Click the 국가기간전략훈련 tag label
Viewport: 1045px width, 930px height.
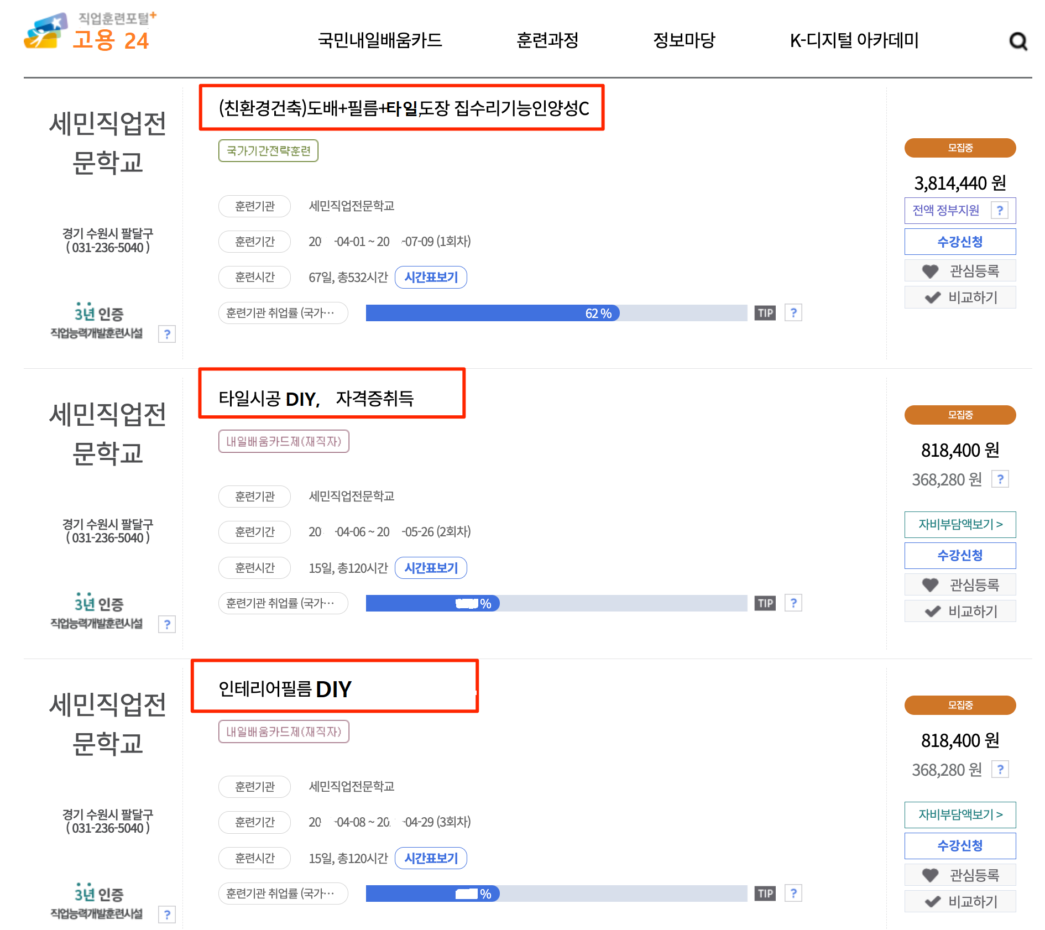coord(268,151)
